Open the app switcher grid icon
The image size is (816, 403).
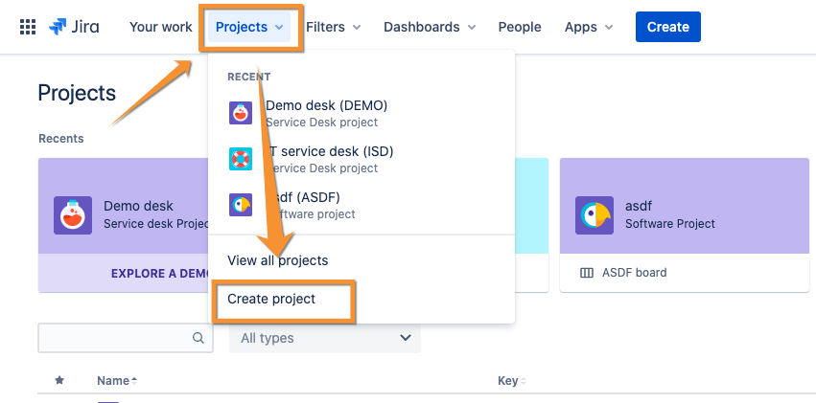click(x=28, y=27)
